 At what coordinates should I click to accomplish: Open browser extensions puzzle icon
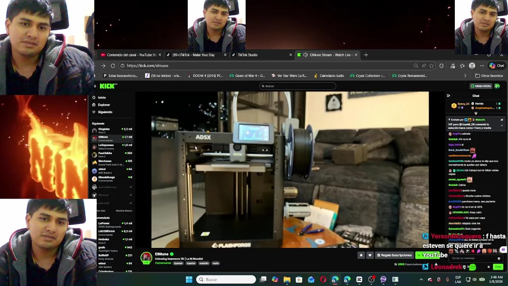coord(441,66)
